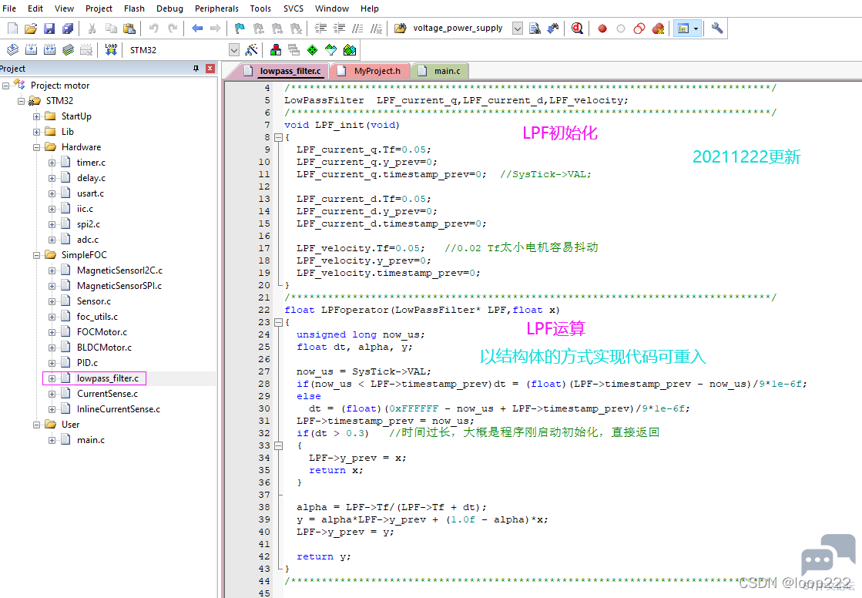The height and width of the screenshot is (598, 862).
Task: Open Manage Run-Time Environment via the green diamond icon
Action: tap(312, 50)
